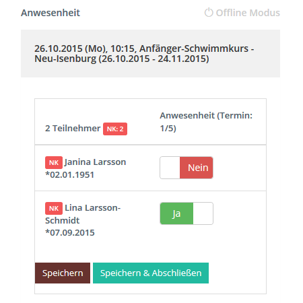Viewport: 303px width, 303px height.
Task: Click the green Ja label on Lina's switch
Action: [x=176, y=213]
